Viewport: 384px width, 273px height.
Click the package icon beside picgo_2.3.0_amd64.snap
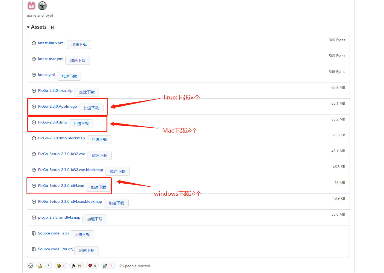click(x=34, y=218)
